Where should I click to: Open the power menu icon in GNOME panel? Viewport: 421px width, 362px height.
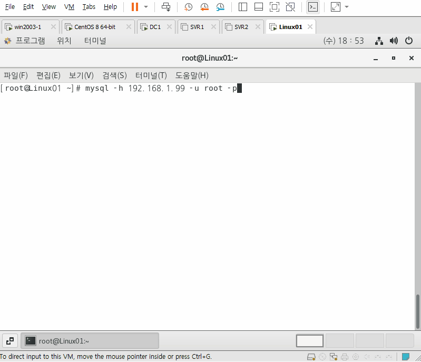[x=409, y=41]
